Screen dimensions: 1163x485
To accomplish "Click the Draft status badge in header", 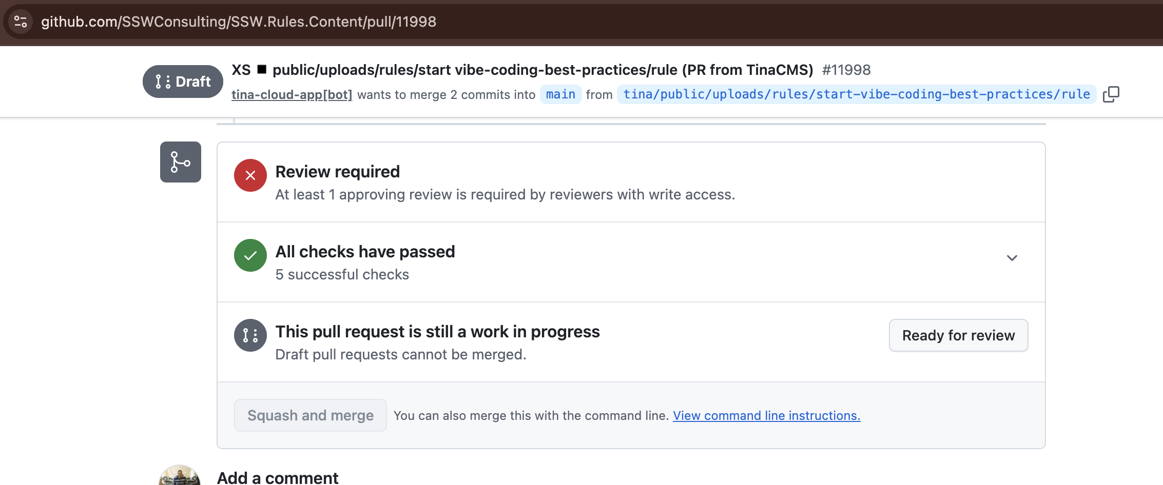I will 183,82.
